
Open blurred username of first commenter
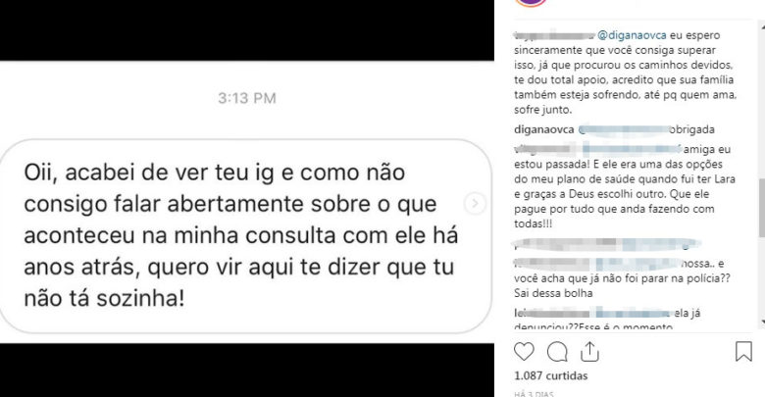click(554, 35)
